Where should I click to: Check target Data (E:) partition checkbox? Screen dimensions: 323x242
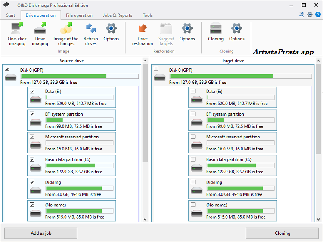coord(193,91)
